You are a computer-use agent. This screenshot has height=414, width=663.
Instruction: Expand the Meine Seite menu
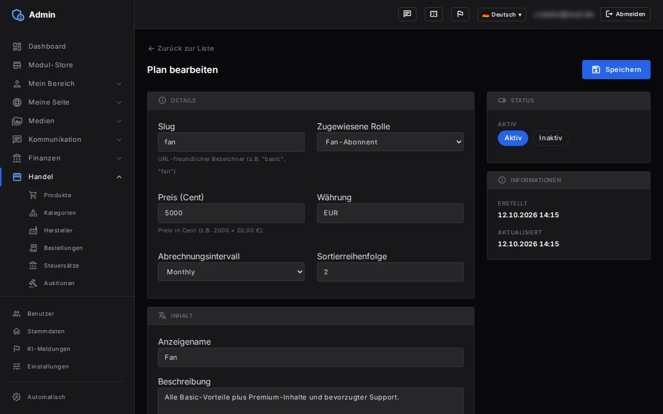(67, 102)
